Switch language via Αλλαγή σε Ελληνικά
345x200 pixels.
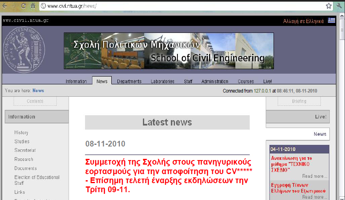coord(304,21)
